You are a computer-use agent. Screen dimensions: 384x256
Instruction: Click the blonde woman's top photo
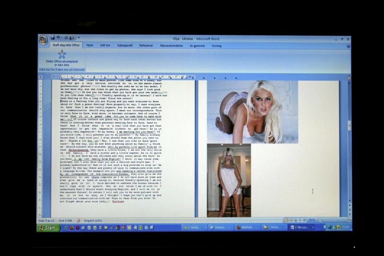(x=252, y=112)
